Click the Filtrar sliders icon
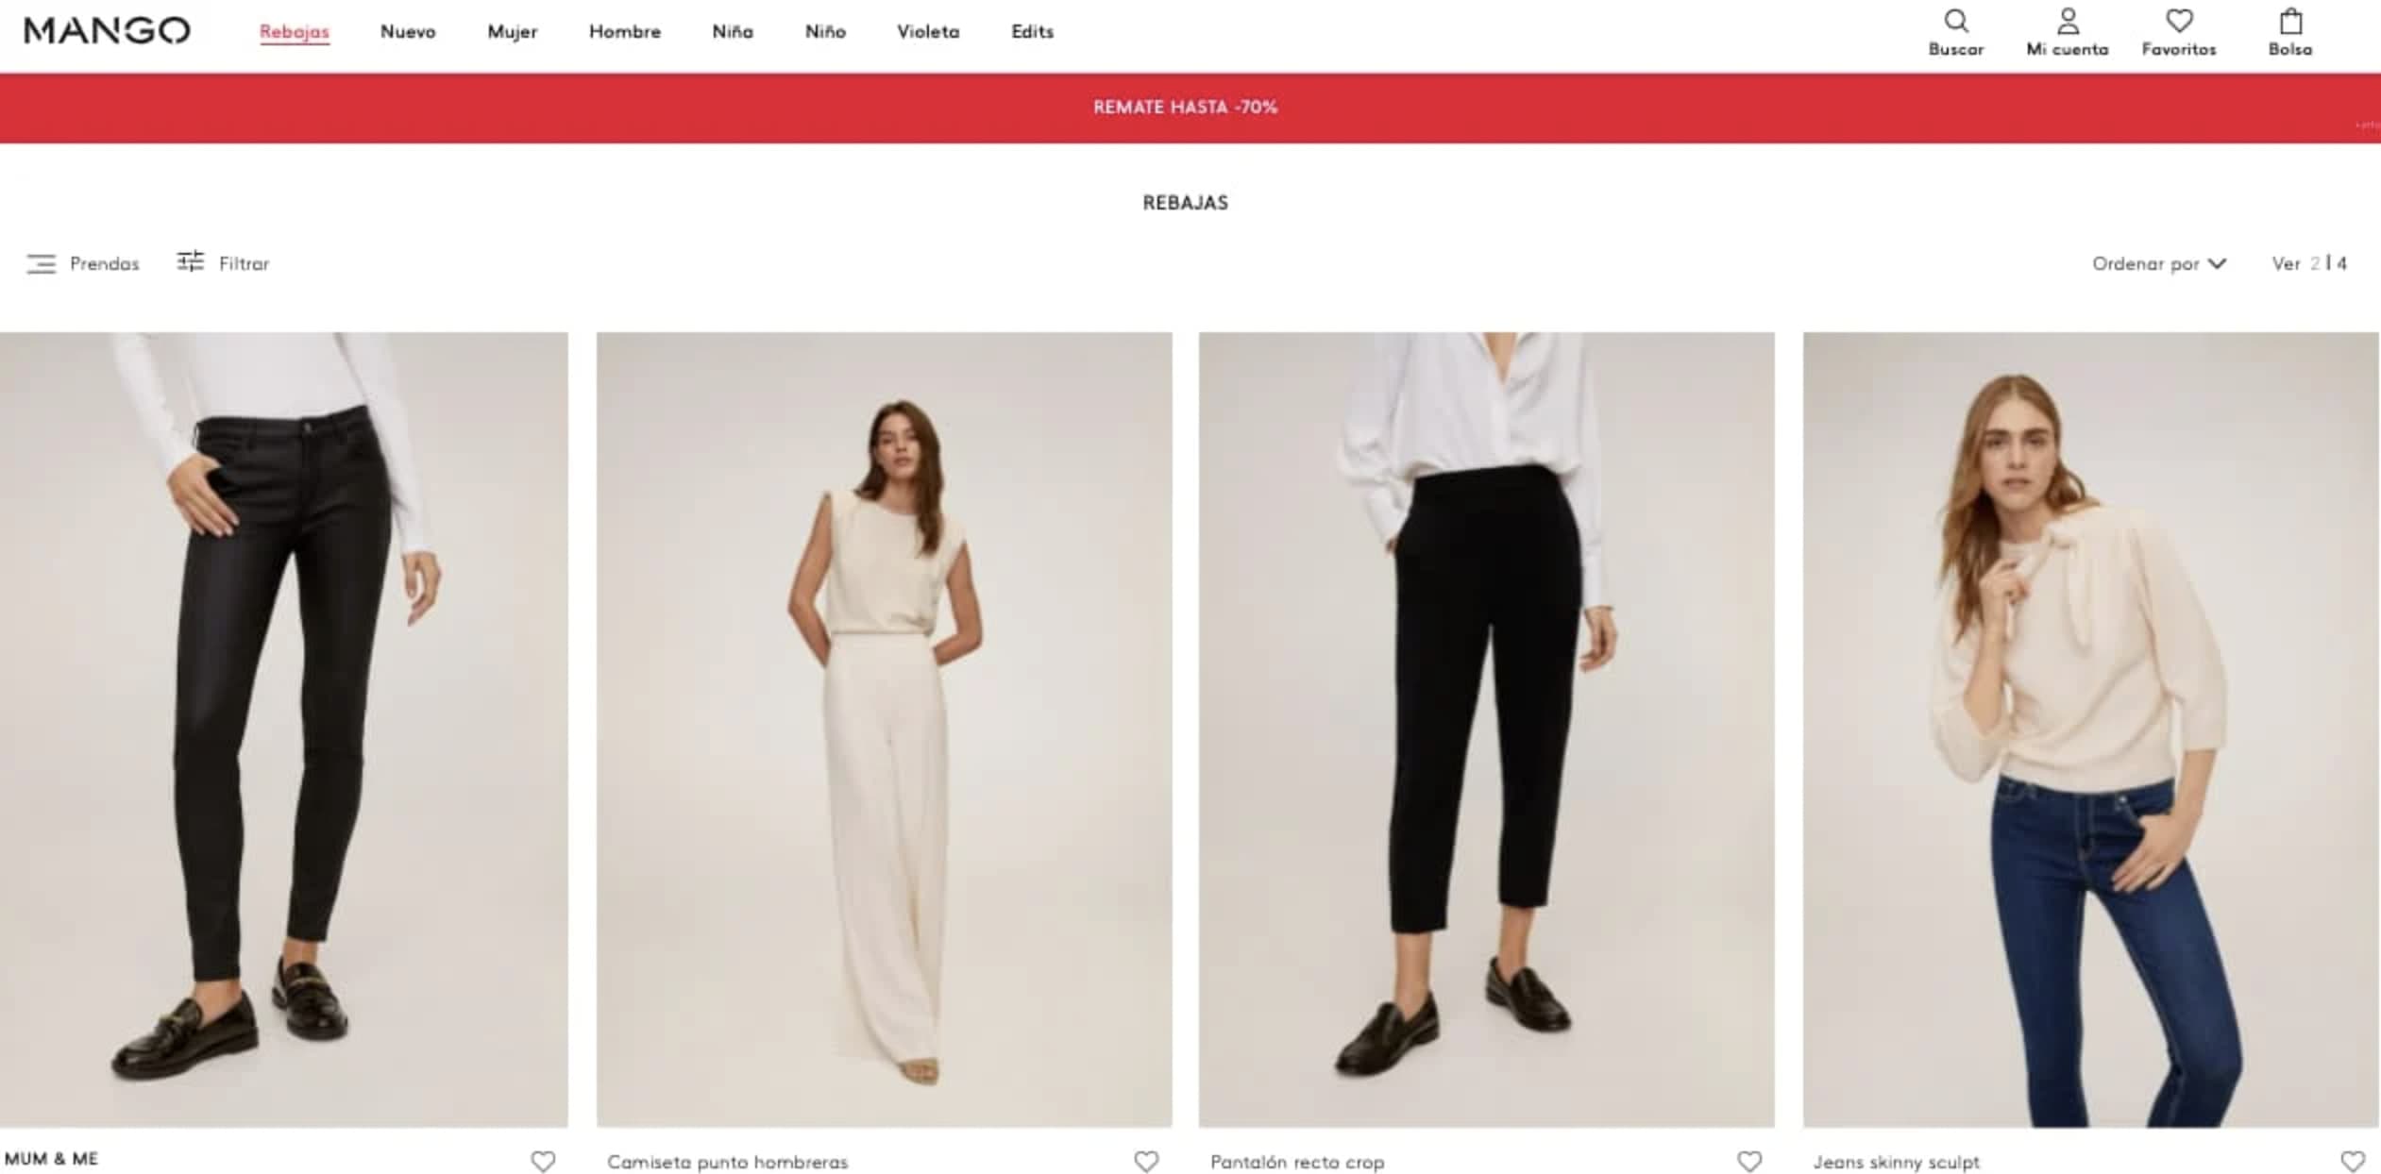This screenshot has width=2381, height=1174. point(190,261)
